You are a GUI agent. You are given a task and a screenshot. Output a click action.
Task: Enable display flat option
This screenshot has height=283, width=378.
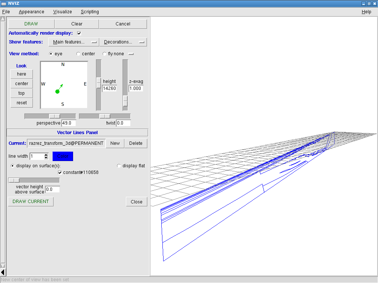119,166
